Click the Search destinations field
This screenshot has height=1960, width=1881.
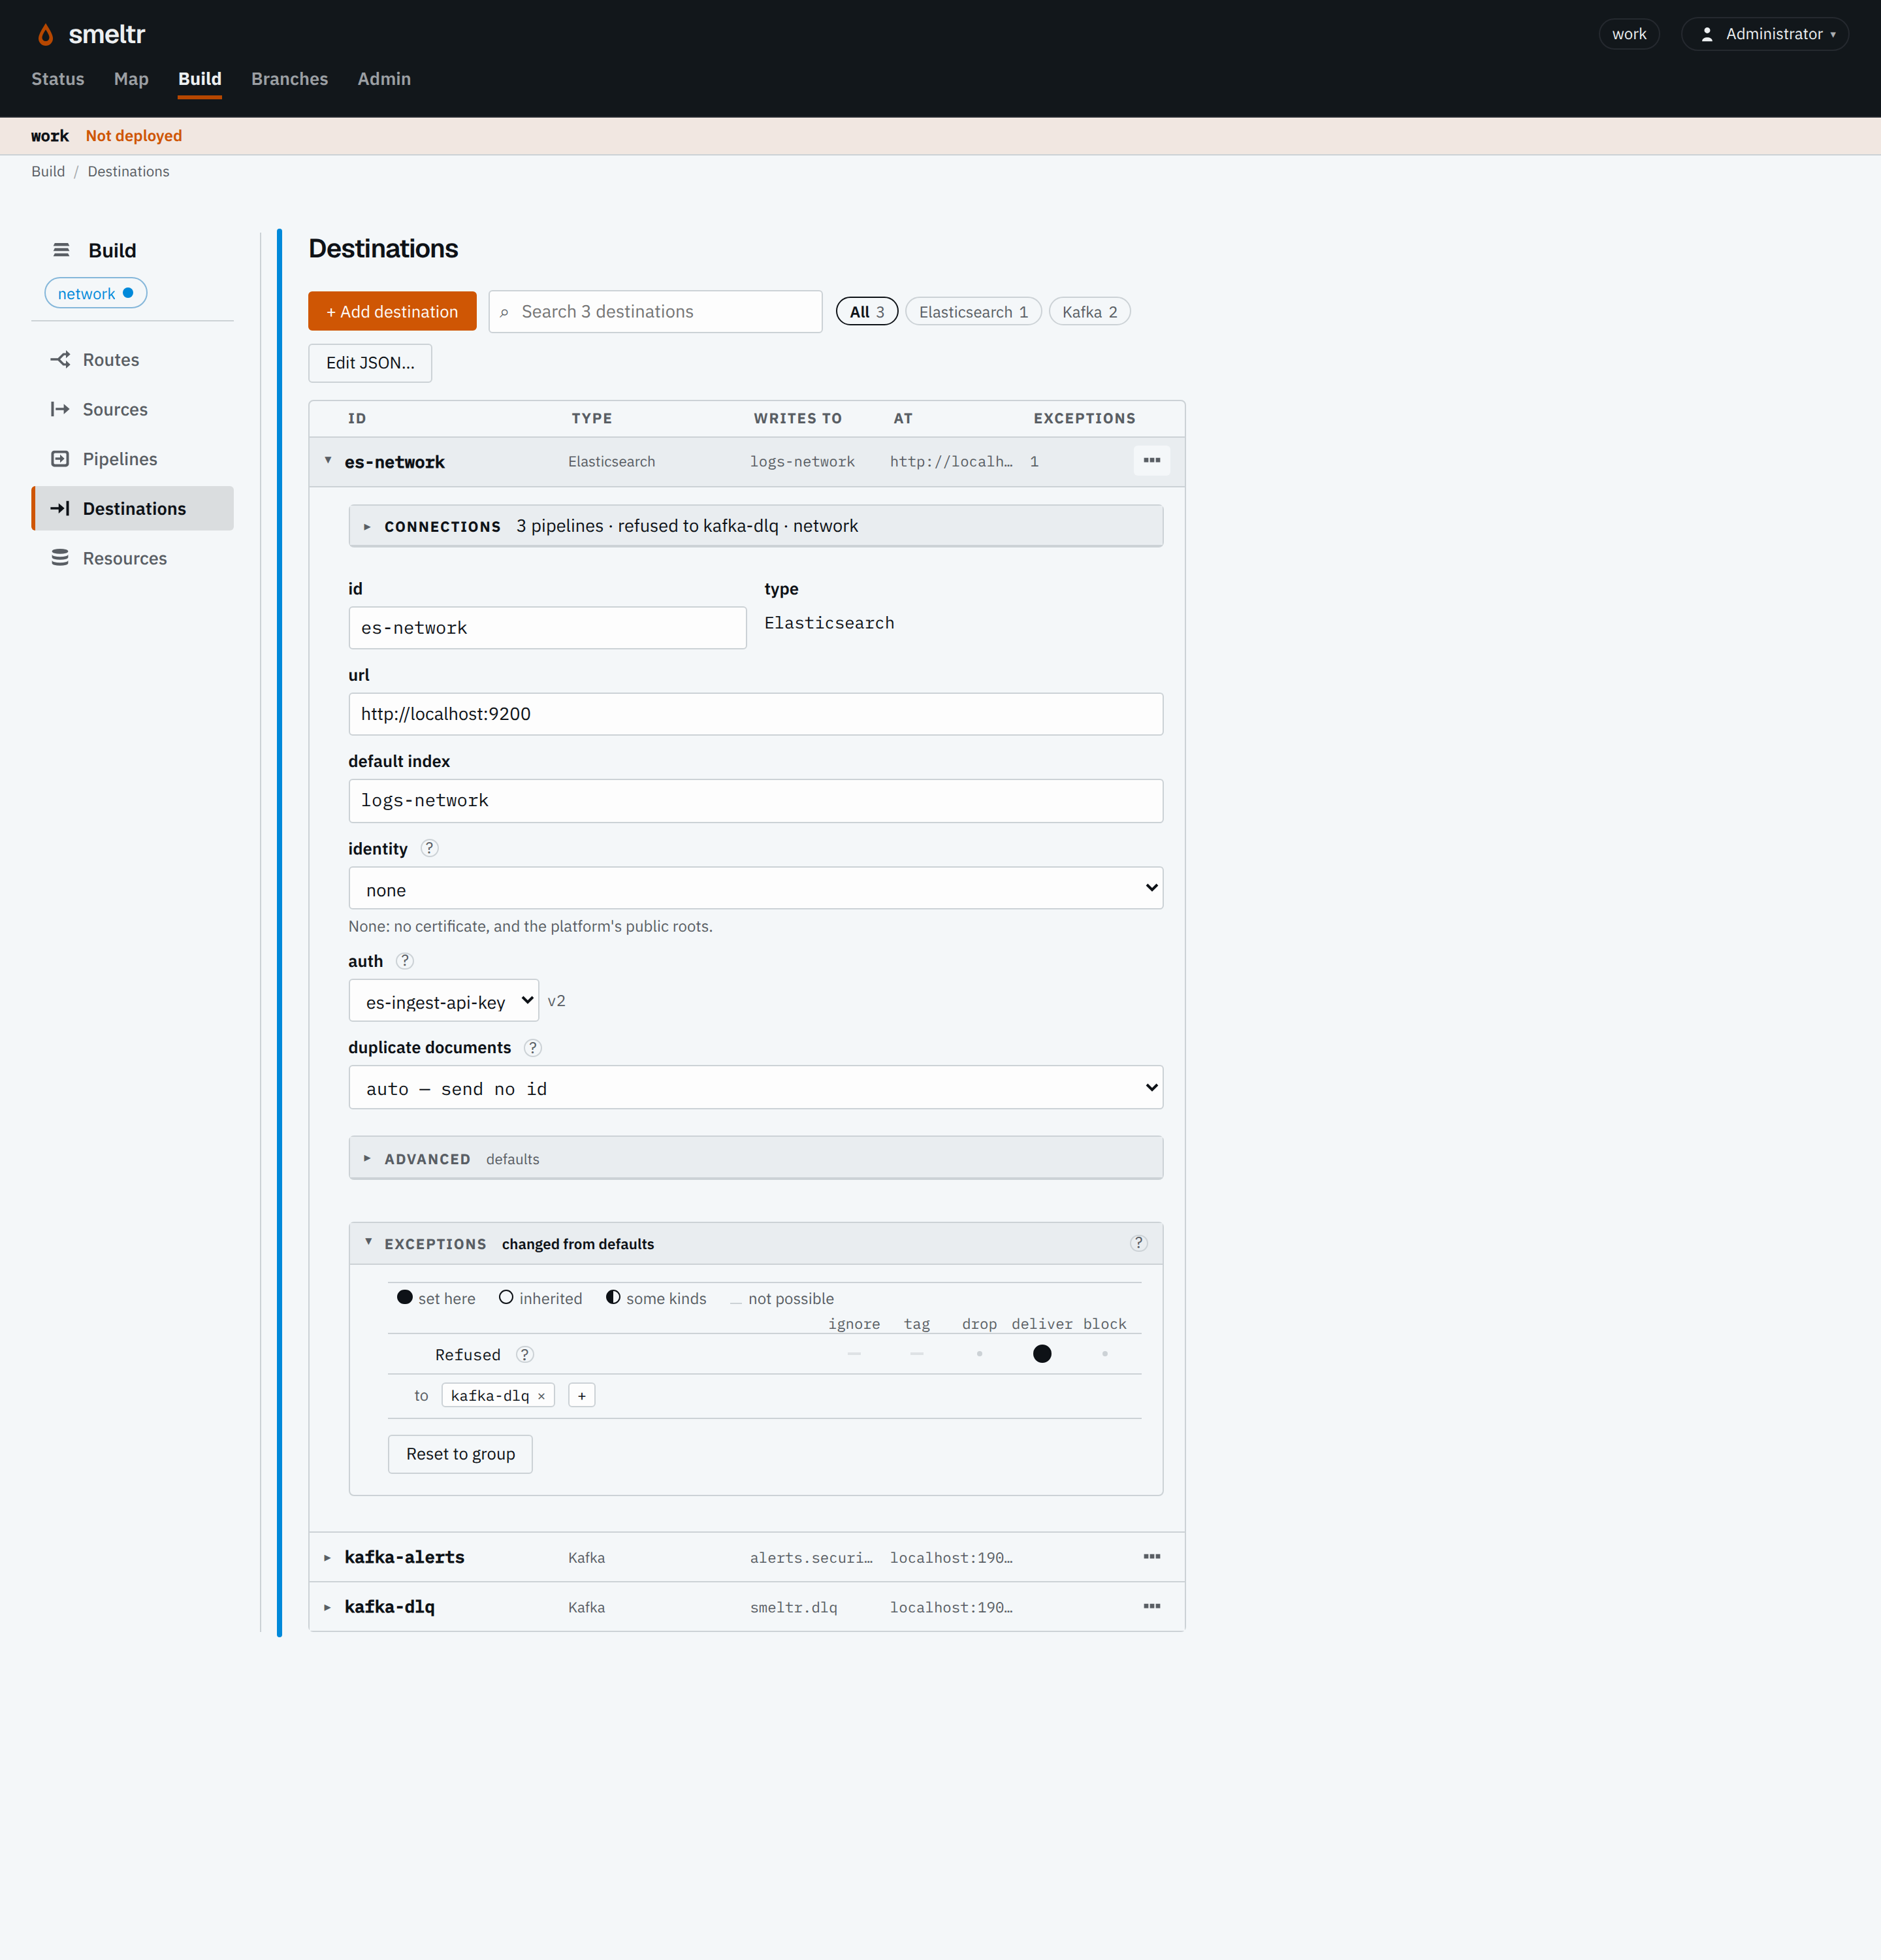pos(656,312)
